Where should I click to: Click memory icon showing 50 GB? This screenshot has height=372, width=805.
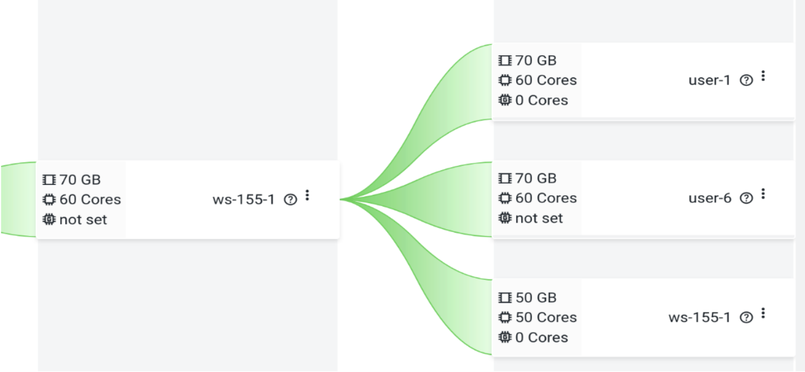coord(505,298)
